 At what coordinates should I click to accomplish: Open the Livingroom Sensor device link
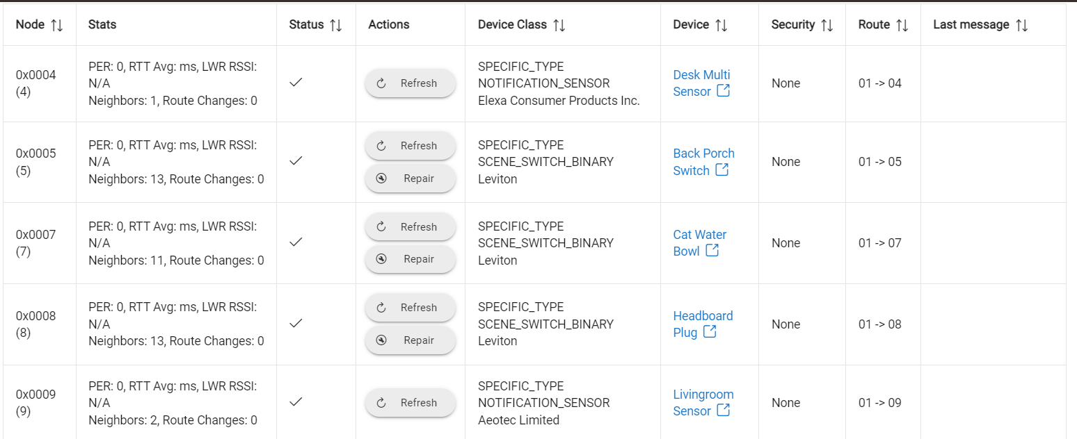coord(703,403)
